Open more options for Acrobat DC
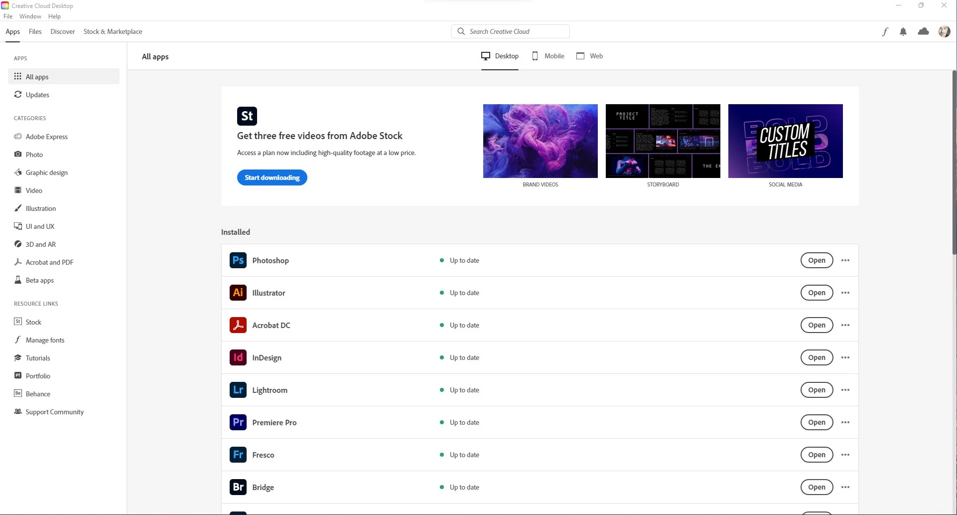Screen dimensions: 957x515 845,325
